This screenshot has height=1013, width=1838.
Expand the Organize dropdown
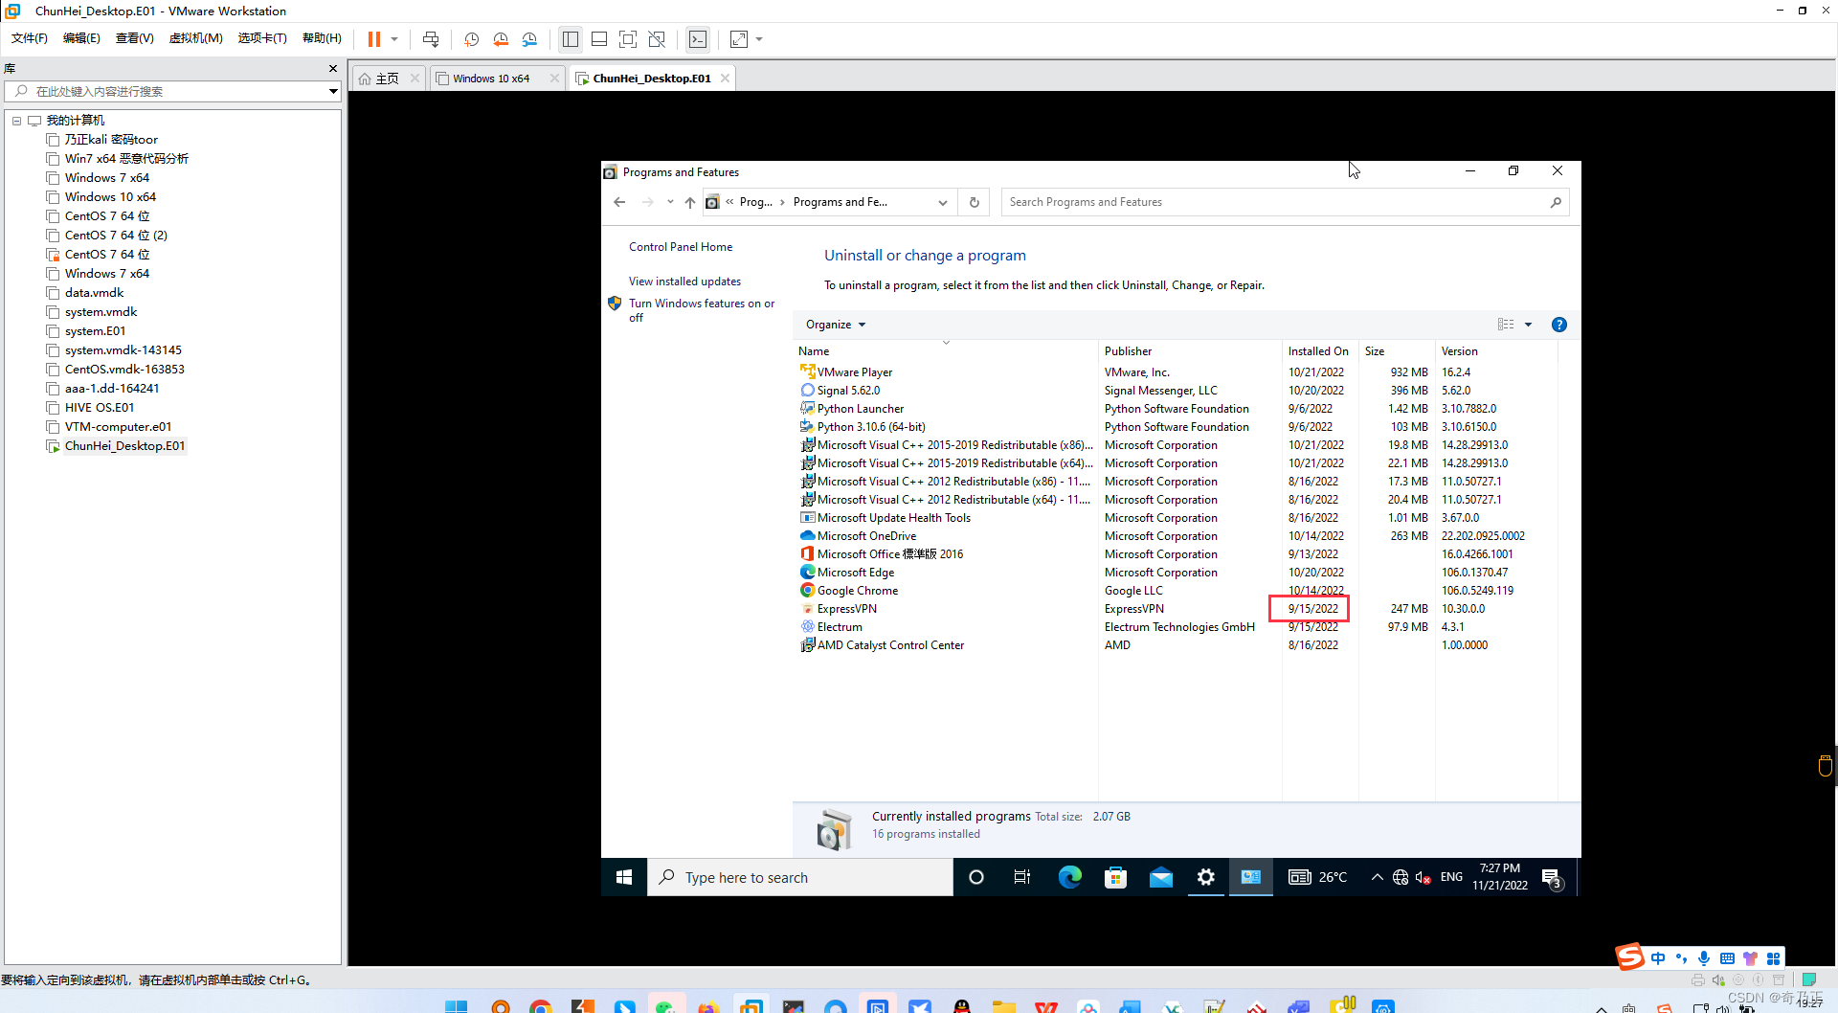(836, 325)
